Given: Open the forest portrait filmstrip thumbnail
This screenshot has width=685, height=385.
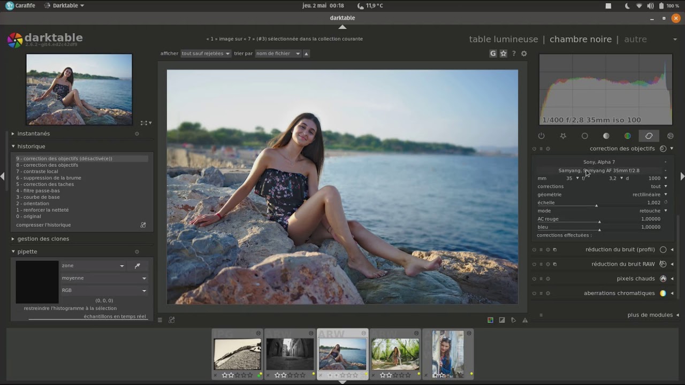Looking at the screenshot, I should 395,354.
